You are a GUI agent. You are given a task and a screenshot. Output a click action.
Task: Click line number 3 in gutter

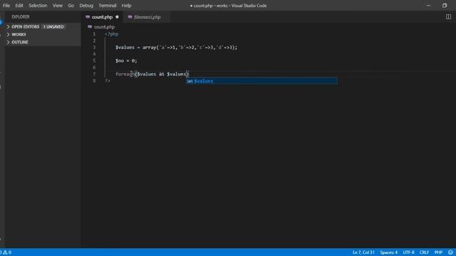point(94,48)
